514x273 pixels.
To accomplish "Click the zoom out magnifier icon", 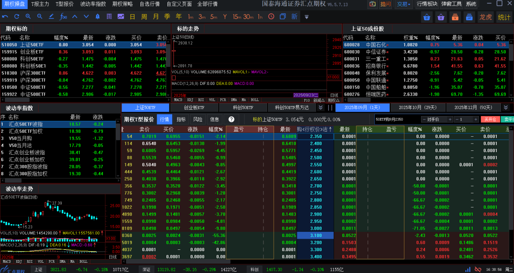I will point(40,17).
